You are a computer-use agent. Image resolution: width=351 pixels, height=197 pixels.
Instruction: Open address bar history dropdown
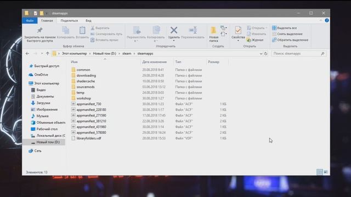(x=261, y=54)
